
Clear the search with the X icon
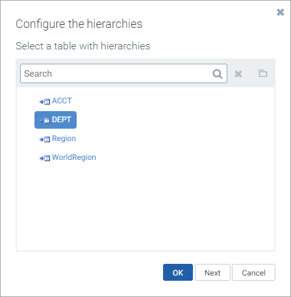[x=238, y=74]
